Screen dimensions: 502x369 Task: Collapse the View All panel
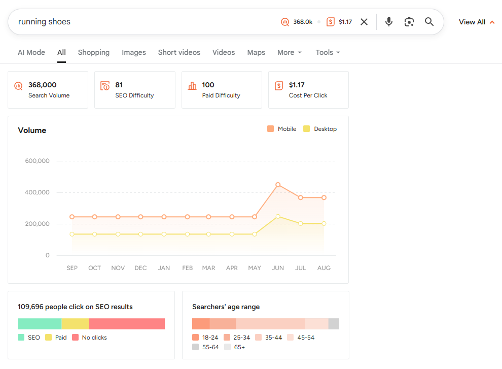click(x=476, y=22)
